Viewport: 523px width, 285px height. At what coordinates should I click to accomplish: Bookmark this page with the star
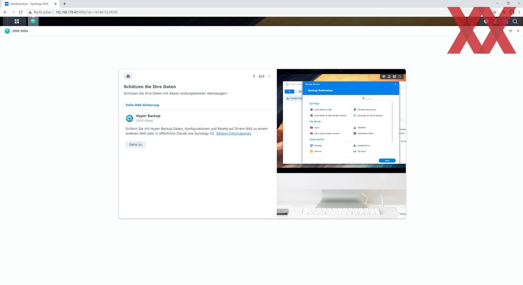495,12
